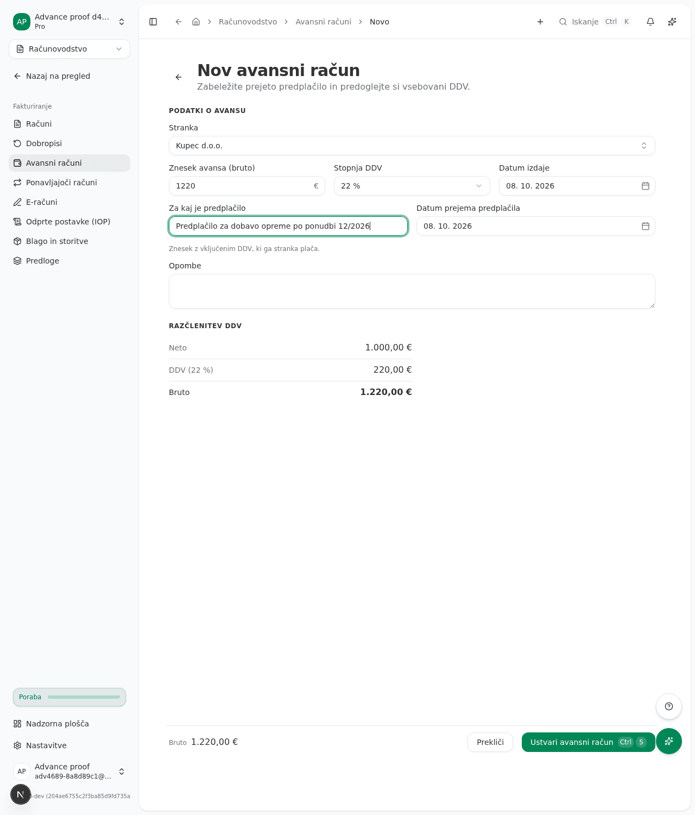The width and height of the screenshot is (695, 815).
Task: Open Nadzorna plošča in sidebar
Action: click(69, 724)
